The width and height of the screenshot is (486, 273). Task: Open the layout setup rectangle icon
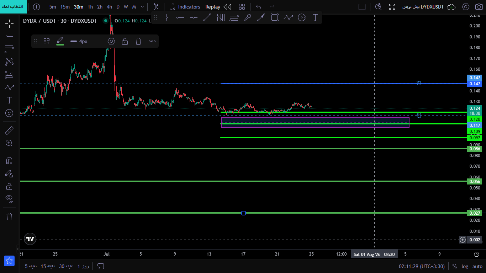point(362,7)
